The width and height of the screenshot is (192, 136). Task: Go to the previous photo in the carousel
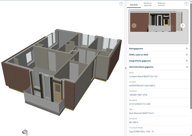tap(134, 25)
